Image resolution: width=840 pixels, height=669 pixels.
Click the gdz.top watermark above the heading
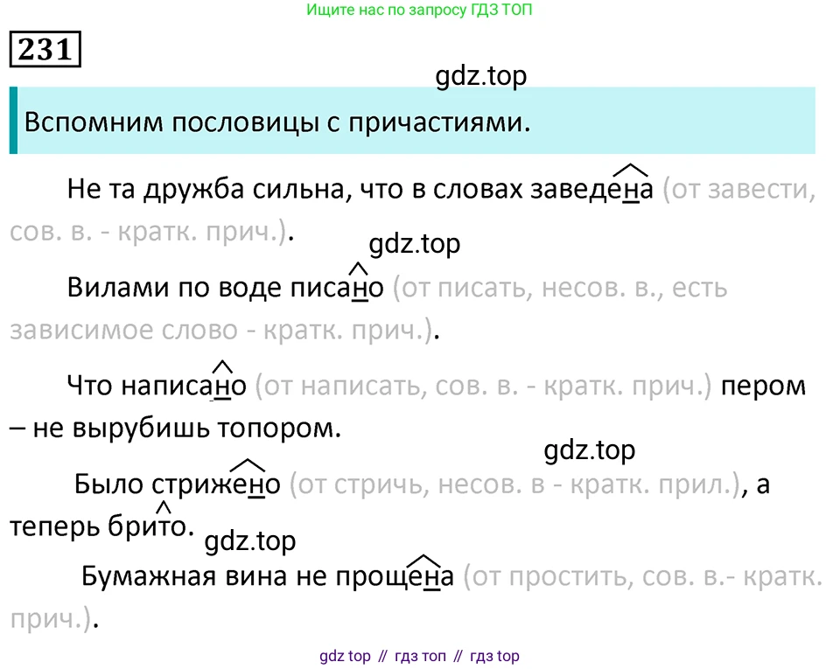(481, 77)
